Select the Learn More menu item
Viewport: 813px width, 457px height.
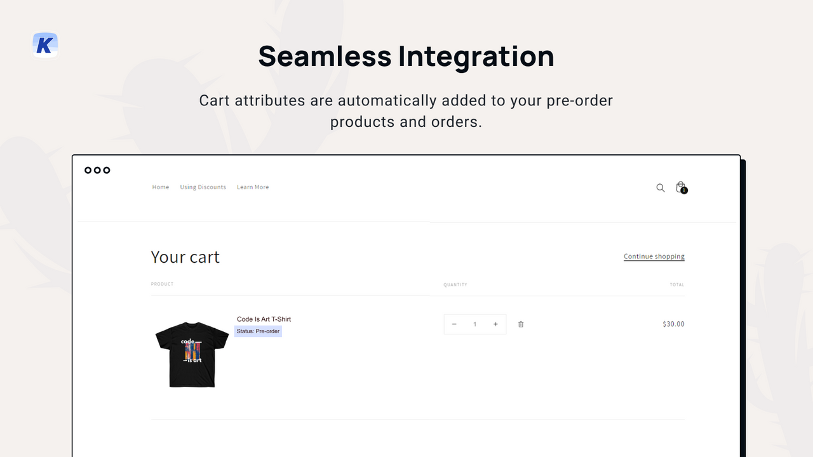(x=253, y=187)
